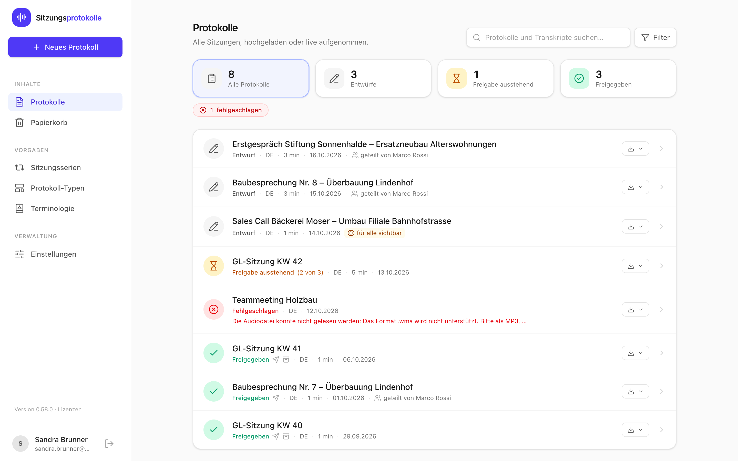Image resolution: width=738 pixels, height=461 pixels.
Task: Click the red error icon of Teammeeting Holzbau
Action: point(213,309)
